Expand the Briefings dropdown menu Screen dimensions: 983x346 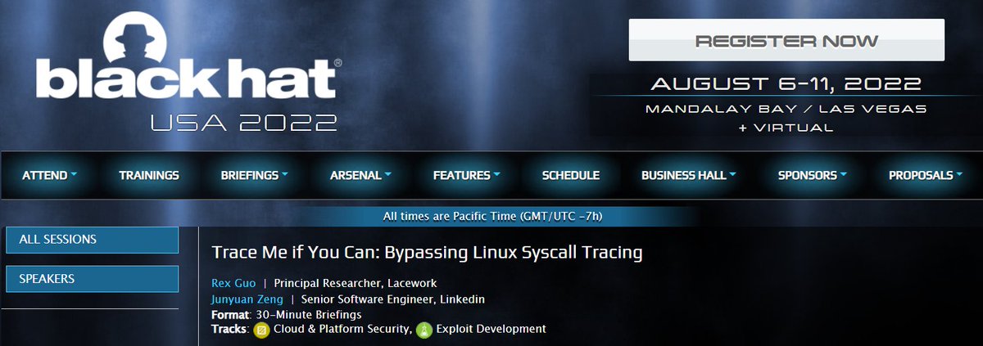[x=255, y=175]
